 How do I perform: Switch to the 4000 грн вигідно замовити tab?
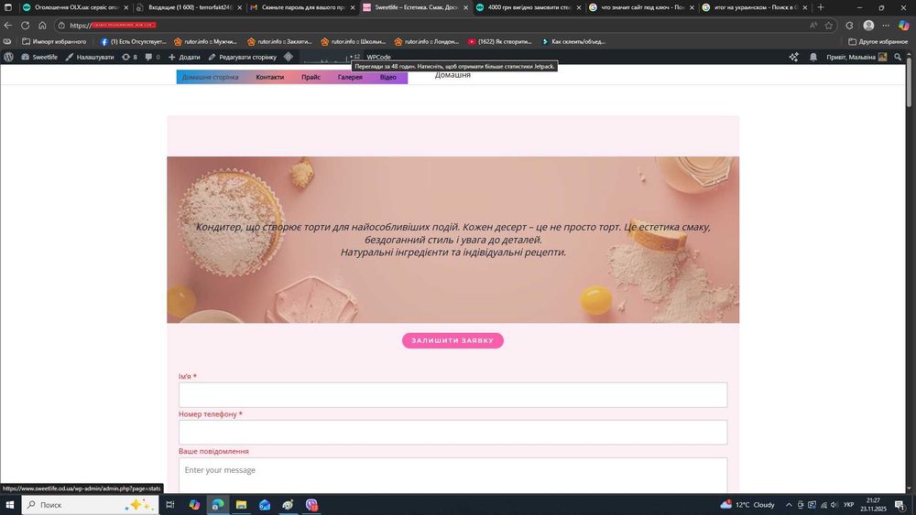[529, 7]
